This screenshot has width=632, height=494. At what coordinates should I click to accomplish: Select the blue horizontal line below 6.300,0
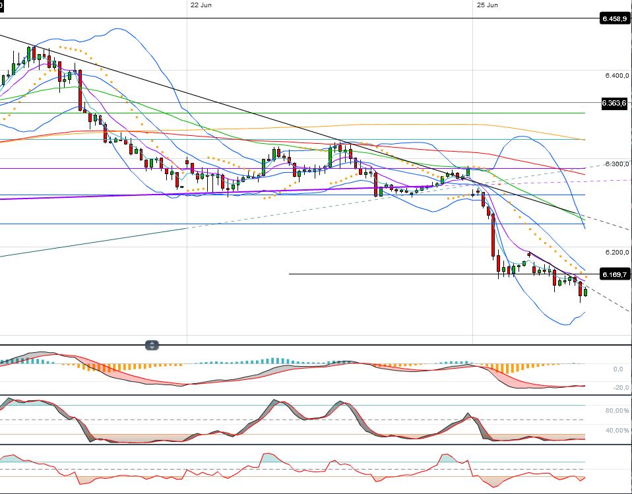coord(293,195)
